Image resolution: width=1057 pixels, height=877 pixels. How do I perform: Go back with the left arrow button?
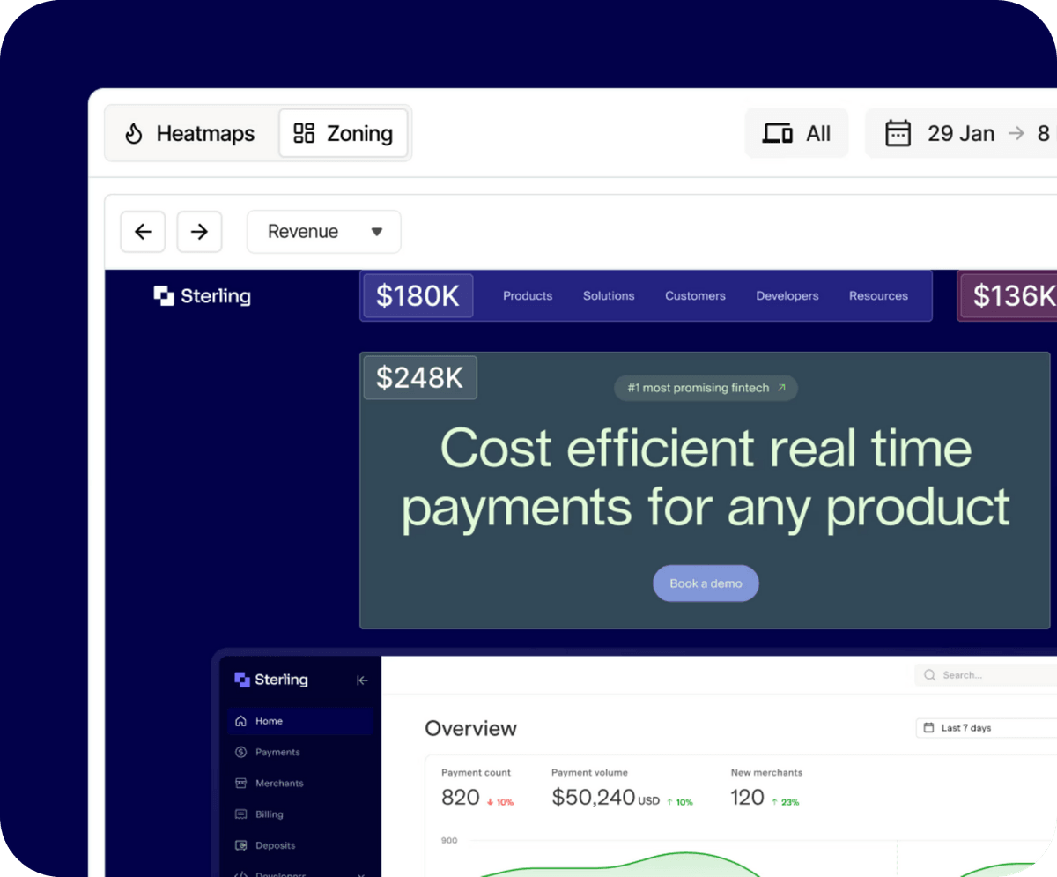(143, 232)
